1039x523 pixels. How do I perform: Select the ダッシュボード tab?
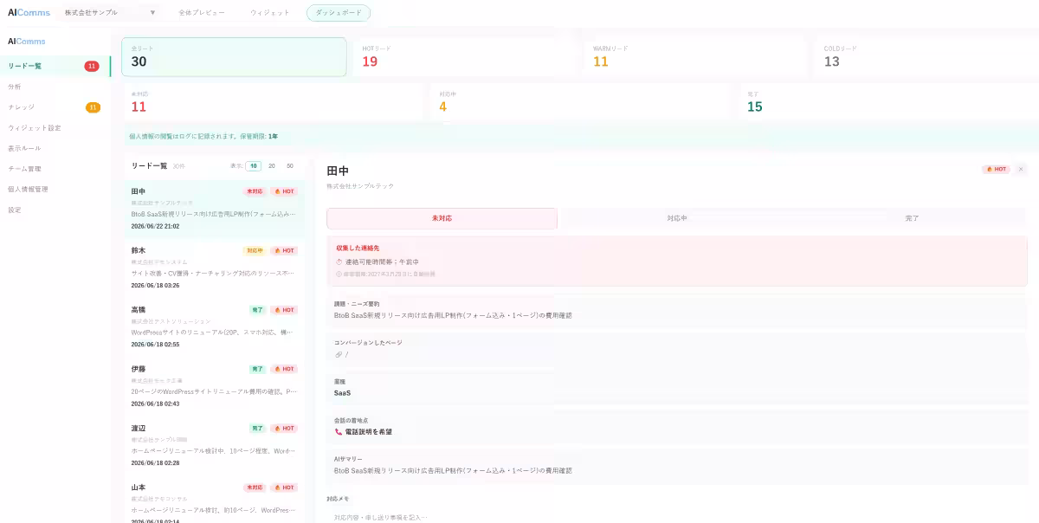pos(338,13)
